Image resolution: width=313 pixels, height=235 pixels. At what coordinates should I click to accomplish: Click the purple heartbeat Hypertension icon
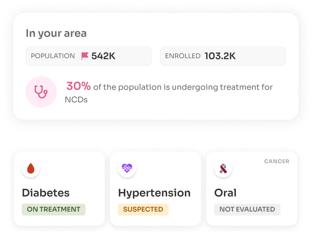pyautogui.click(x=127, y=168)
